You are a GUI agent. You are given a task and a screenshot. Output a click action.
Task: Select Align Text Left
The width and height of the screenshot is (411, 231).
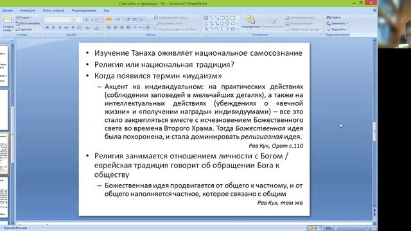tap(109, 28)
